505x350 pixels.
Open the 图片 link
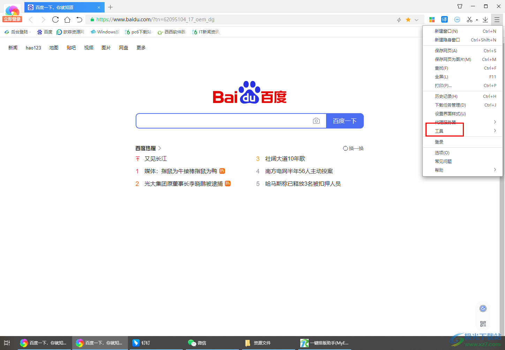(x=106, y=48)
